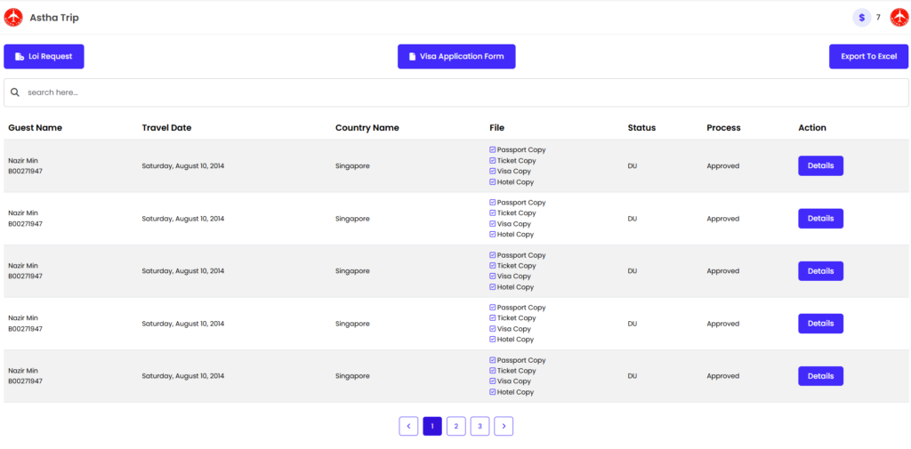911x449 pixels.
Task: Go to next page arrow
Action: (x=504, y=427)
